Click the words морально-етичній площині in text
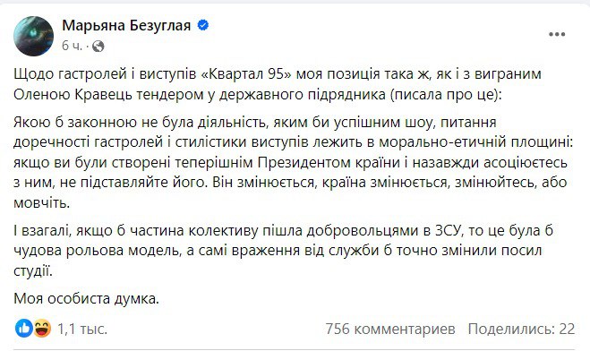This screenshot has width=590, height=351. [x=475, y=142]
